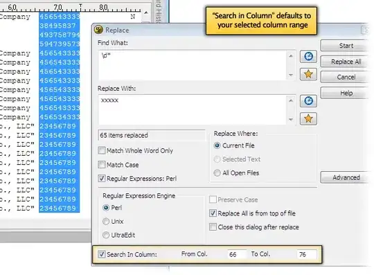Click the Start button
This screenshot has height=275, width=374.
(346, 46)
